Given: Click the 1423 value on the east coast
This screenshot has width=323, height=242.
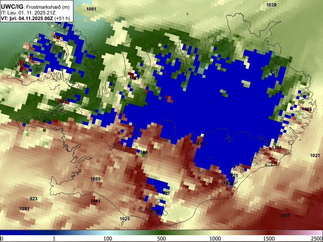Looking at the screenshot, I should [307, 109].
